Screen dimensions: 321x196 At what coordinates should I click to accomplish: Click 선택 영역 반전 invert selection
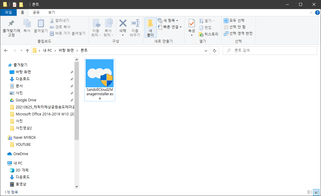(238, 33)
